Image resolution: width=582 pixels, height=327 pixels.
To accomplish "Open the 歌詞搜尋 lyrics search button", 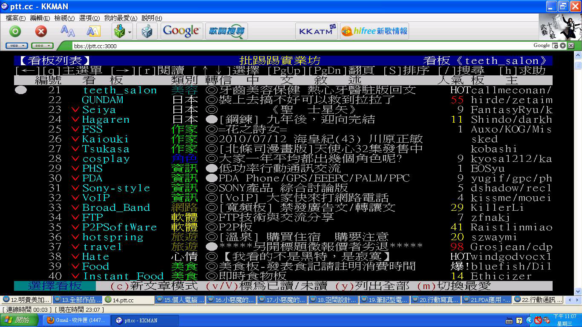I will (226, 31).
